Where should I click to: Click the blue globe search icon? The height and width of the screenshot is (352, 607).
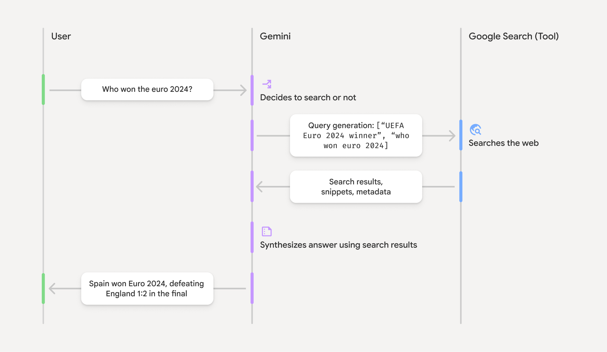475,130
